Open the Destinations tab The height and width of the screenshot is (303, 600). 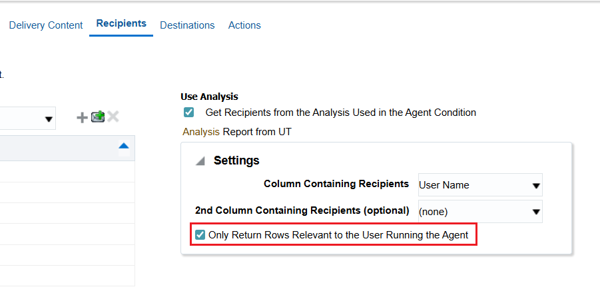pos(187,25)
